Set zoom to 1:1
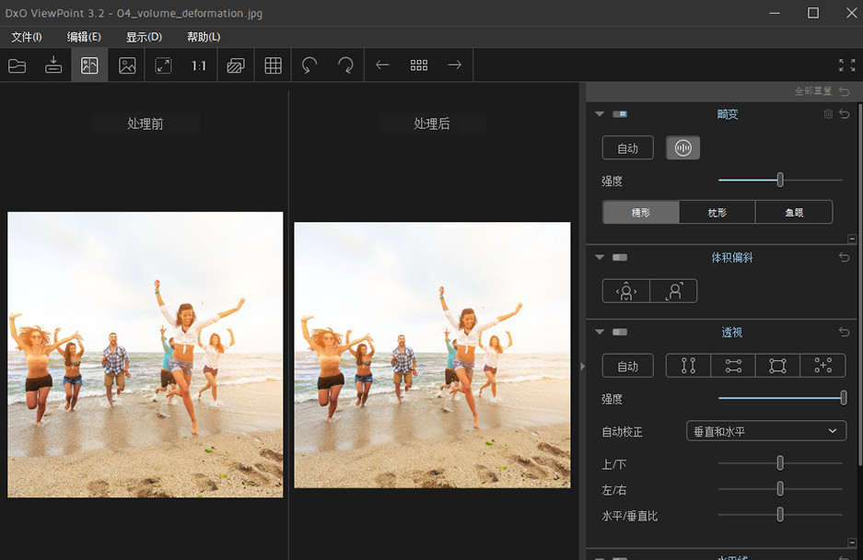This screenshot has width=863, height=560. pyautogui.click(x=199, y=66)
